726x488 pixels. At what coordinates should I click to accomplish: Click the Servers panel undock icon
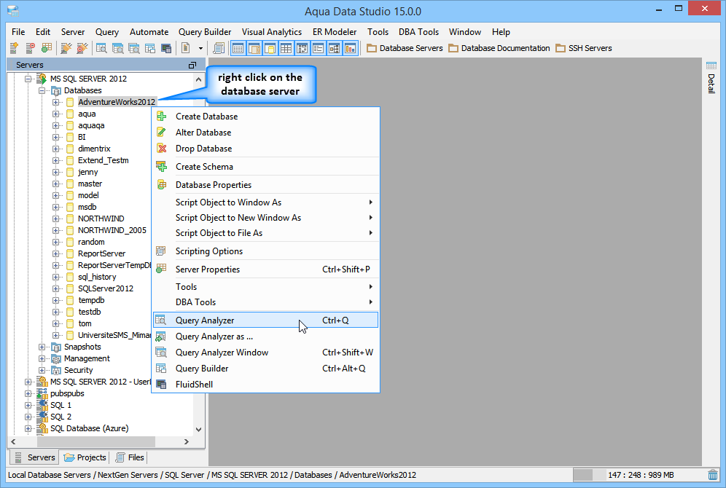[x=192, y=66]
